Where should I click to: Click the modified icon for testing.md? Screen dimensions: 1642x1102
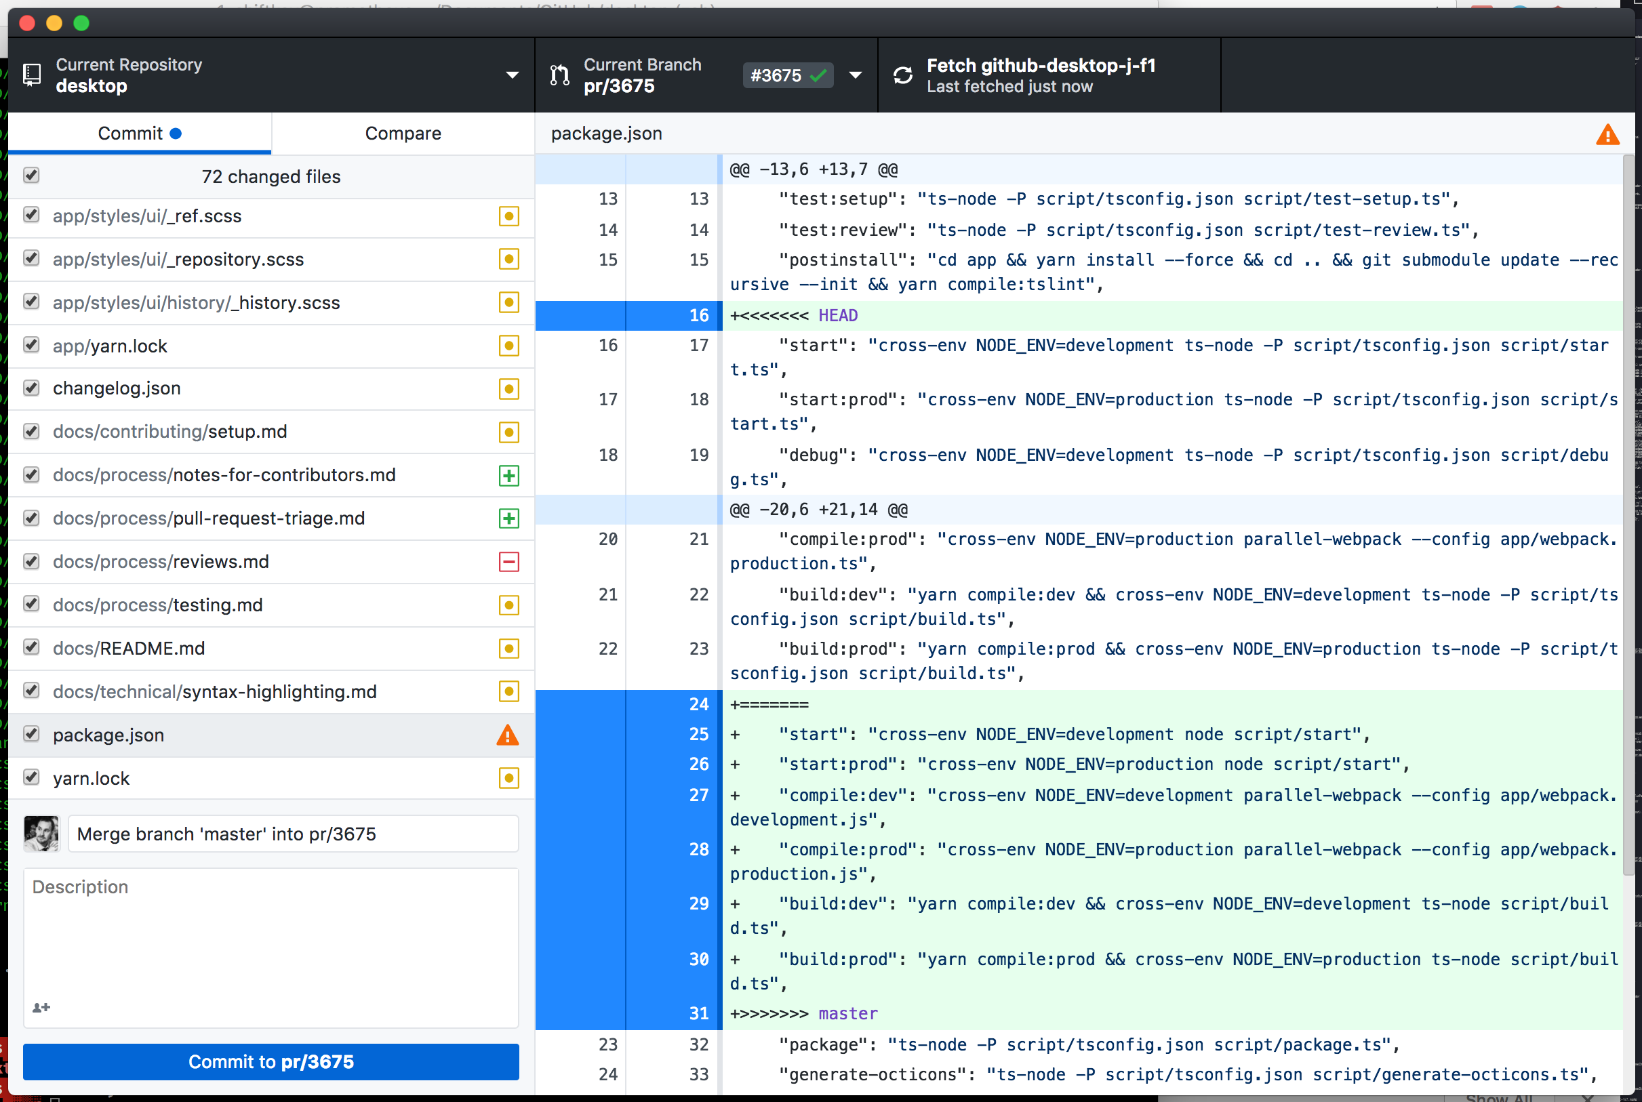point(509,605)
